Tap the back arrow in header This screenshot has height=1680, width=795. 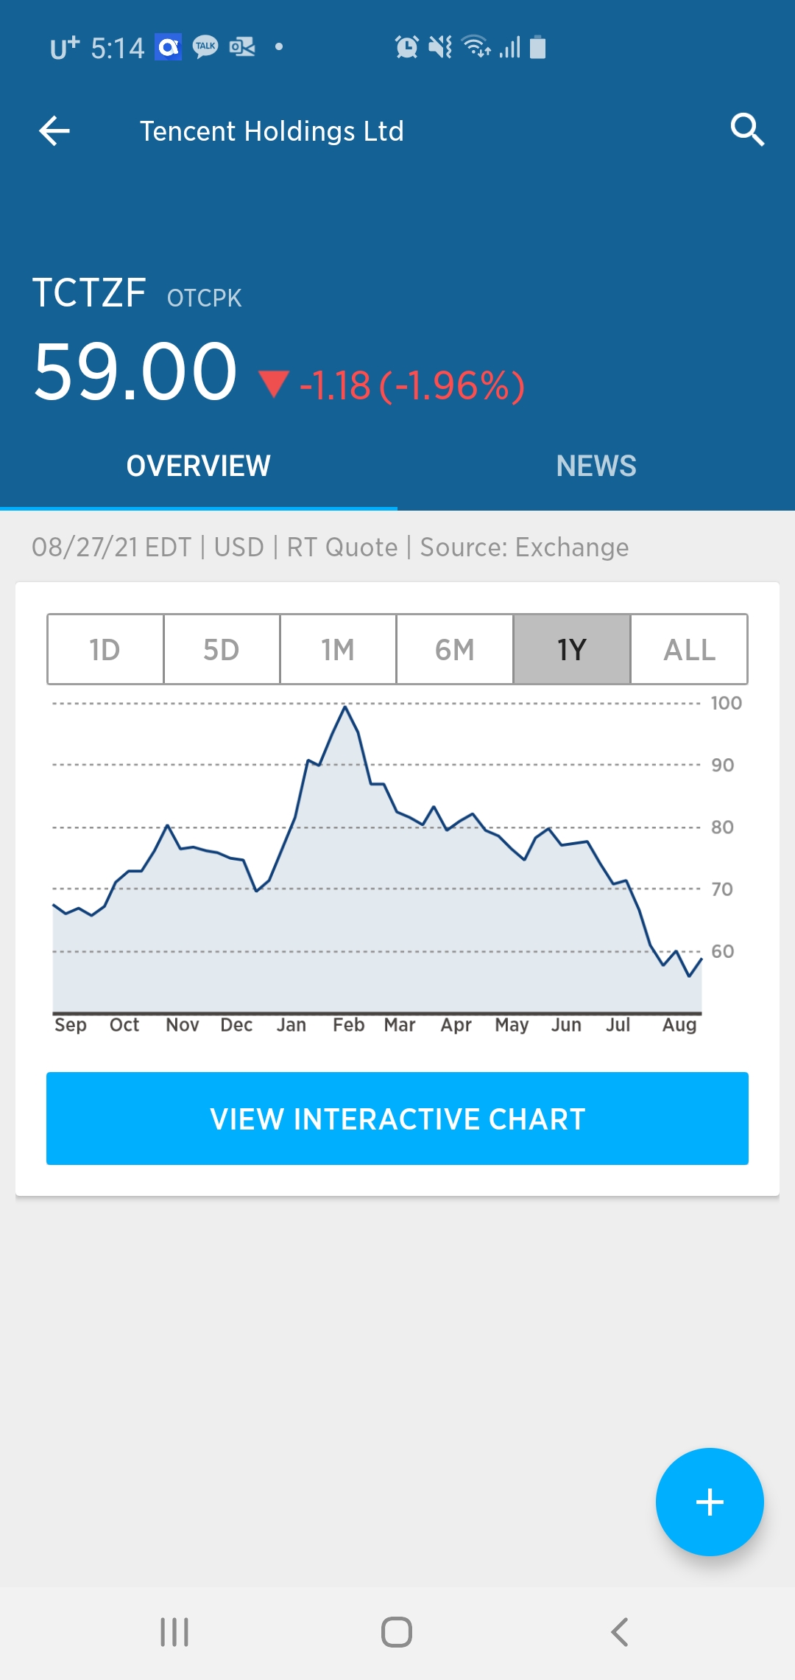point(54,131)
